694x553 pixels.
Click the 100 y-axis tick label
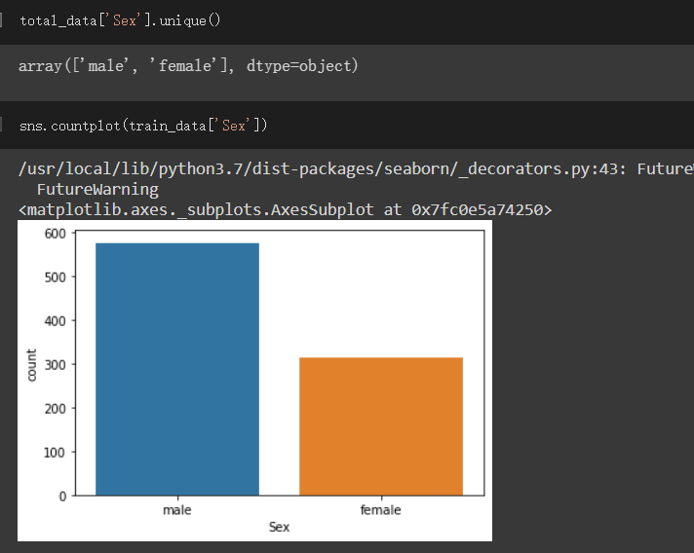coord(55,452)
